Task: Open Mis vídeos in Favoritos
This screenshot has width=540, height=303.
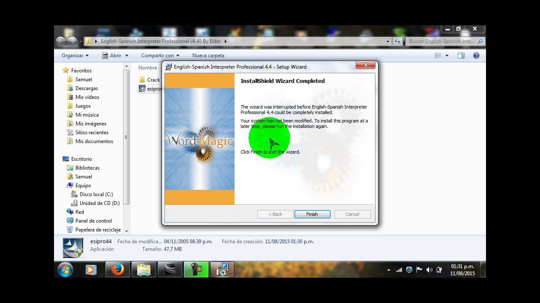Action: point(87,97)
